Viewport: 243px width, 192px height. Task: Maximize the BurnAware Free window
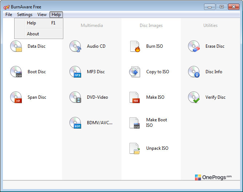(x=222, y=7)
